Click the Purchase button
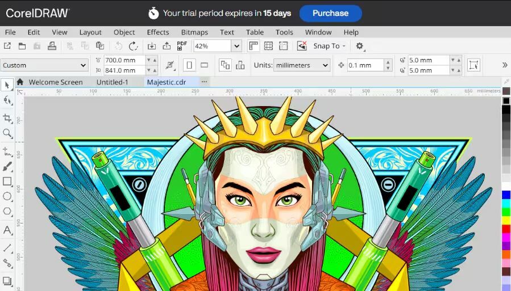 click(330, 14)
